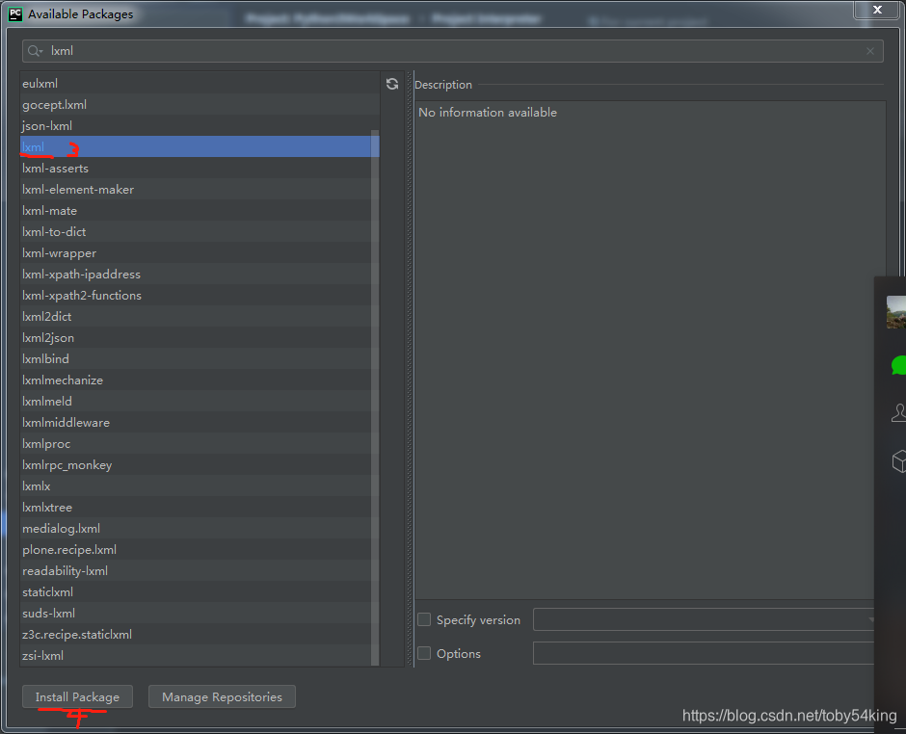Viewport: 906px width, 734px height.
Task: Click the search magnifier icon
Action: tap(35, 51)
